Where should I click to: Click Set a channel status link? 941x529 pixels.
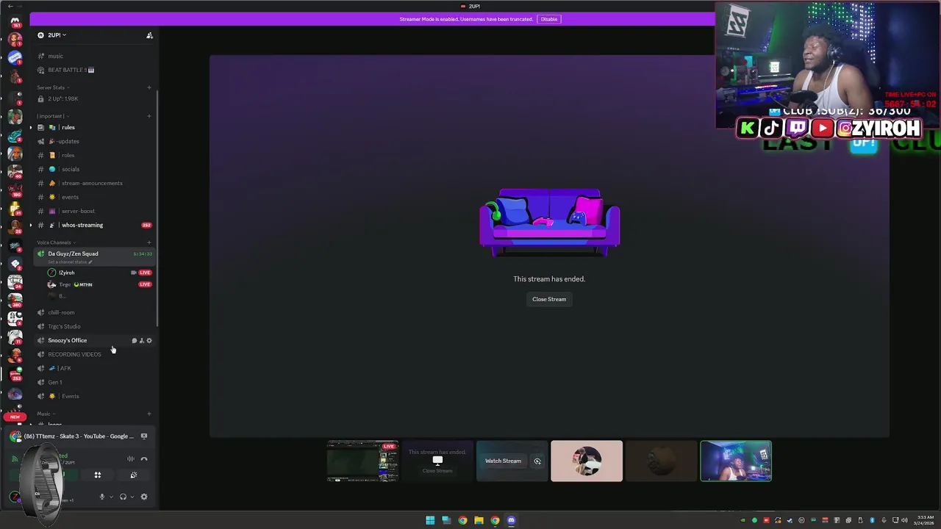[x=71, y=262]
